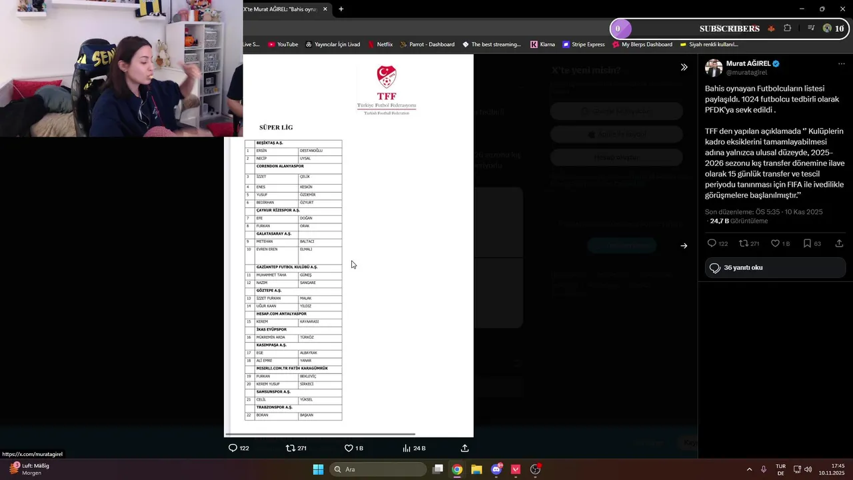Open the view analytics icon showing 24 B
Screen dimensions: 853x480
pos(407,448)
